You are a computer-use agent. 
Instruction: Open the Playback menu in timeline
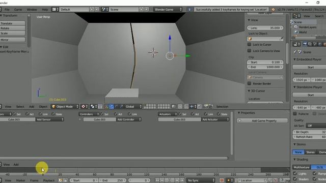pyautogui.click(x=49, y=180)
